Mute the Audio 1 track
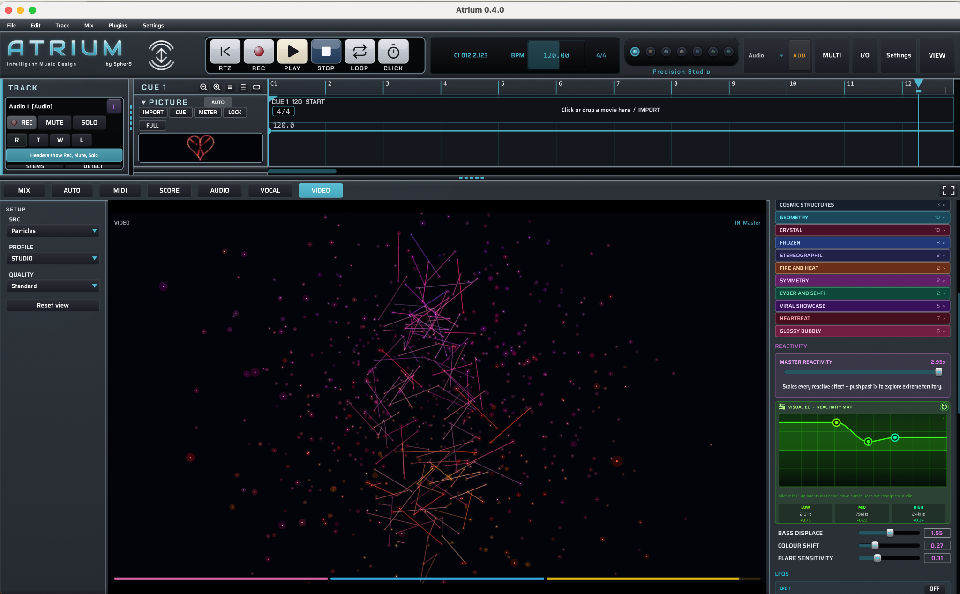The width and height of the screenshot is (960, 594). tap(55, 123)
